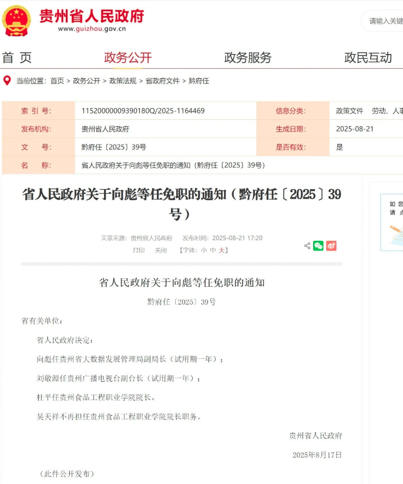The image size is (403, 484).
Task: Set font size to 大
Action: (x=222, y=250)
